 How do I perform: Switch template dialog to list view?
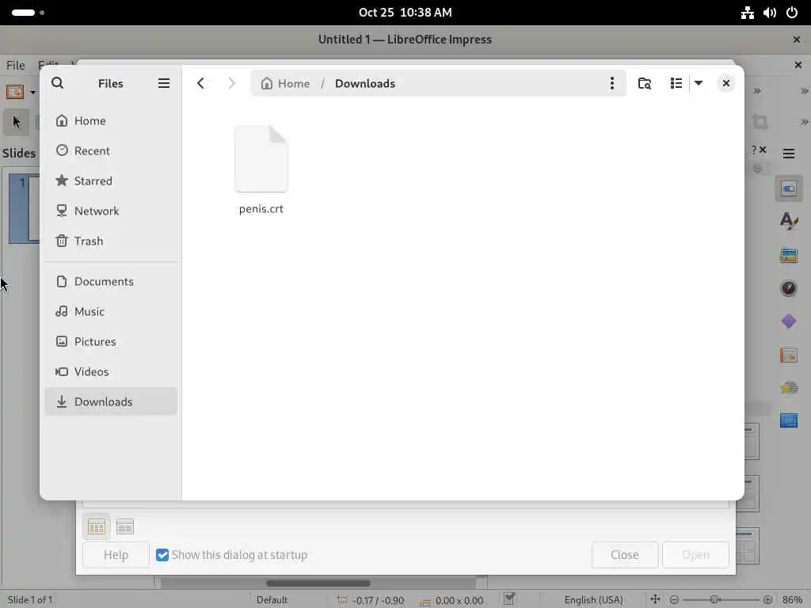(124, 526)
